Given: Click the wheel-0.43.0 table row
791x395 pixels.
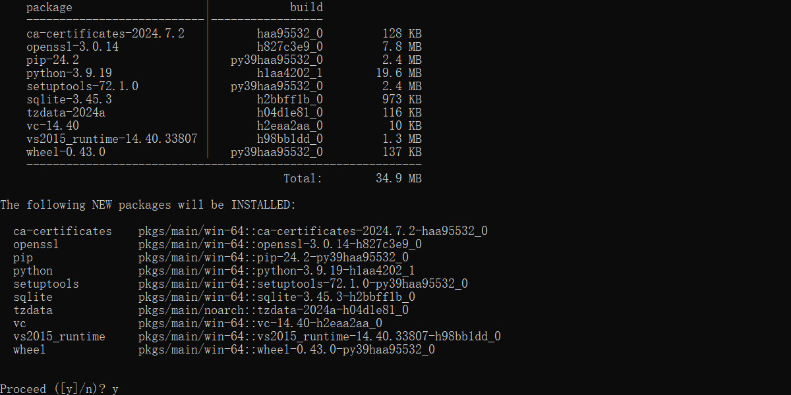Looking at the screenshot, I should pyautogui.click(x=224, y=152).
